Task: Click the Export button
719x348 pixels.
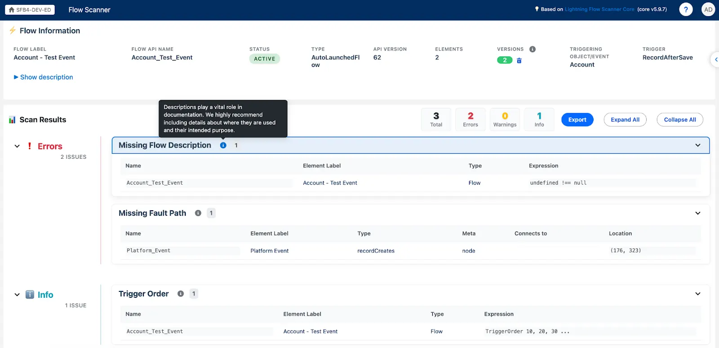Action: (577, 120)
